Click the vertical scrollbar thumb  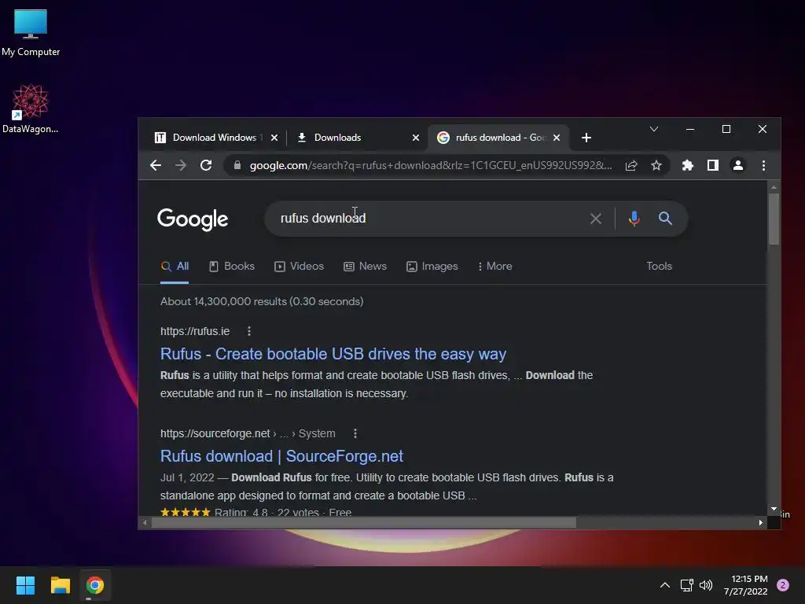pos(774,219)
